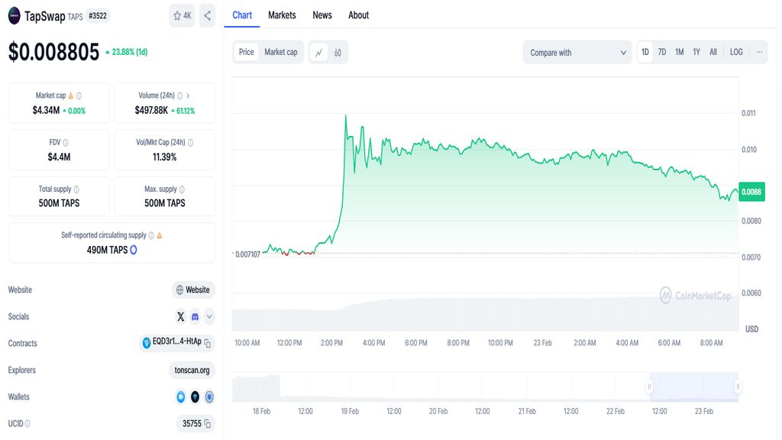The width and height of the screenshot is (782, 440).
Task: Click the 0.0088 current price label
Action: coord(751,192)
